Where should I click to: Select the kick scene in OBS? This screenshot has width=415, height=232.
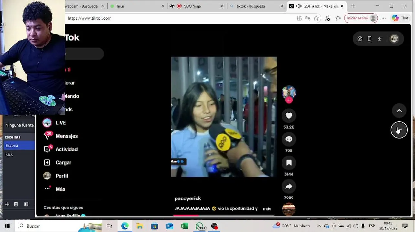(x=19, y=155)
